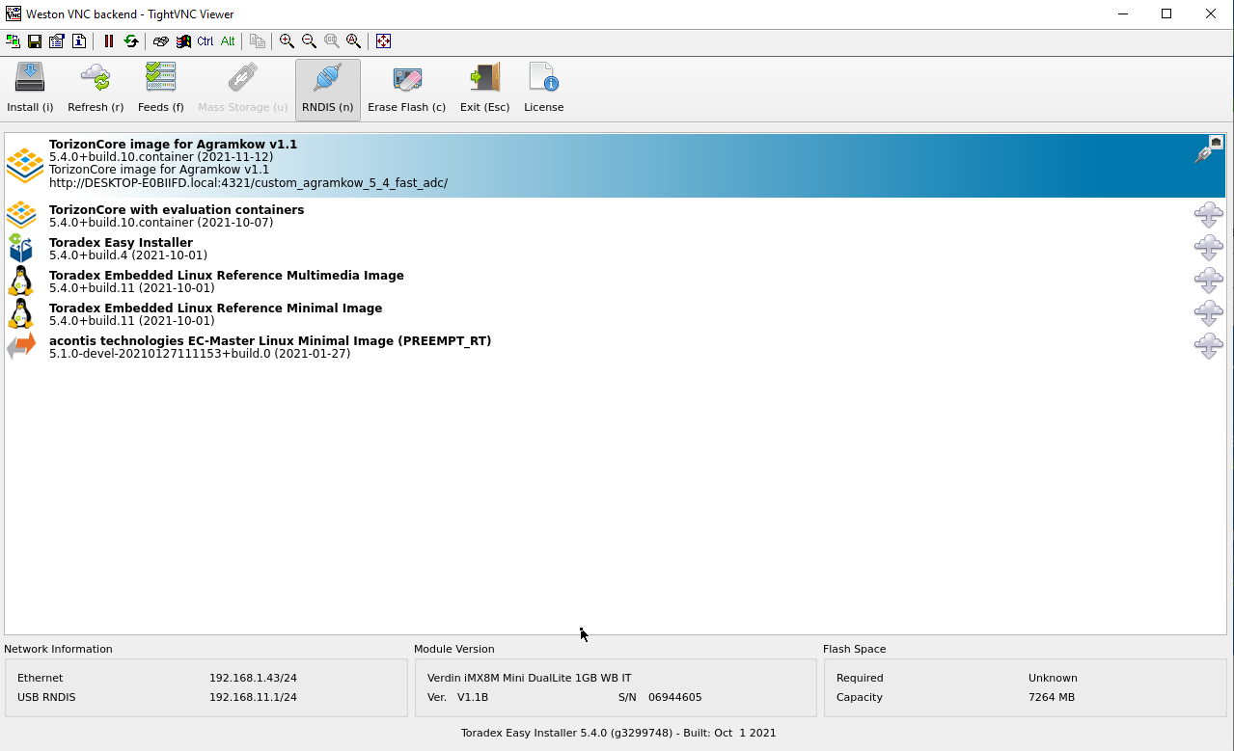Send Windows Start key icon
Viewport: 1234px width, 751px height.
coord(183,41)
